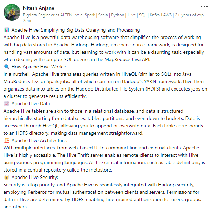The height and width of the screenshot is (214, 211).
Task: Open Nitesh Anjane's profile via name
Action: point(38,8)
